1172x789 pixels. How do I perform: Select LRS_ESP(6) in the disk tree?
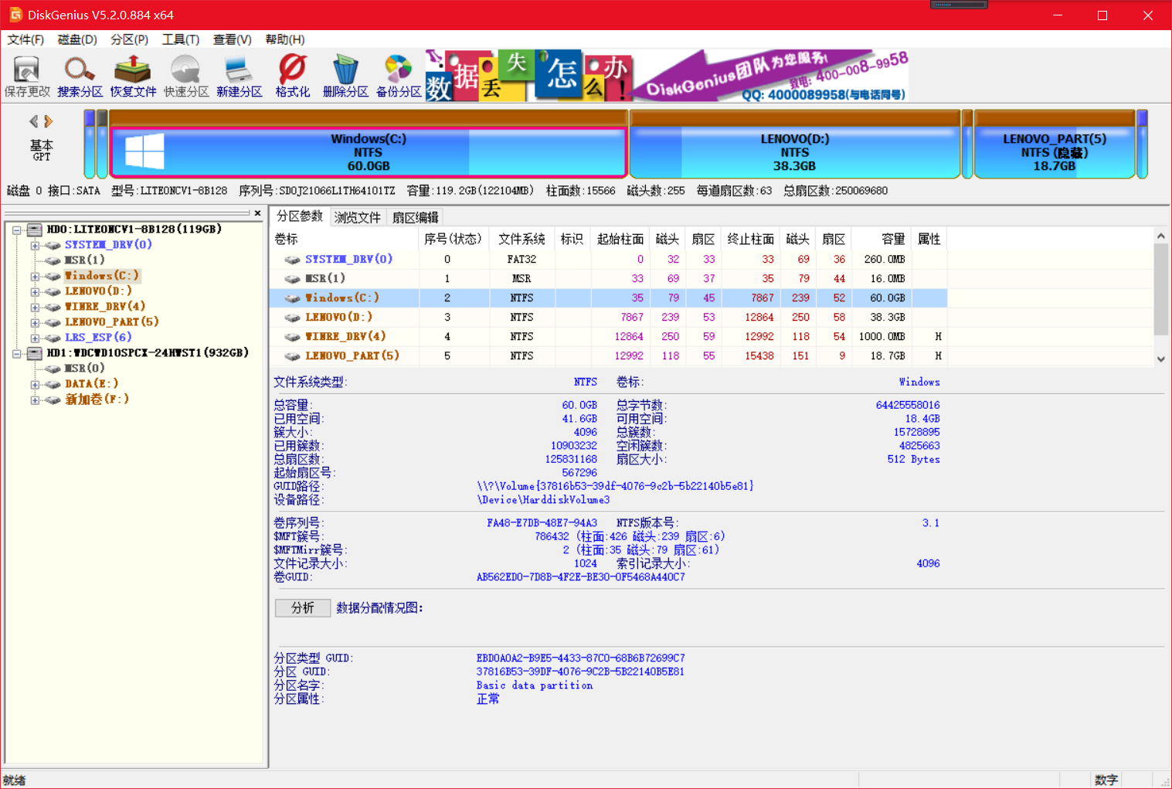tap(98, 338)
